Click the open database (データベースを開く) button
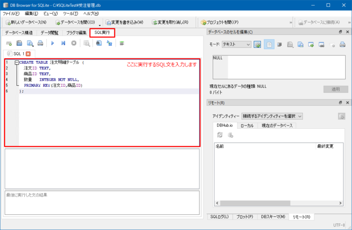 [75, 22]
